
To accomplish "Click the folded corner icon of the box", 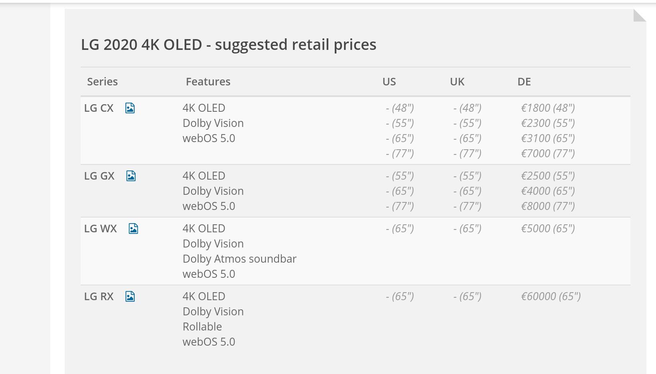I will 640,15.
